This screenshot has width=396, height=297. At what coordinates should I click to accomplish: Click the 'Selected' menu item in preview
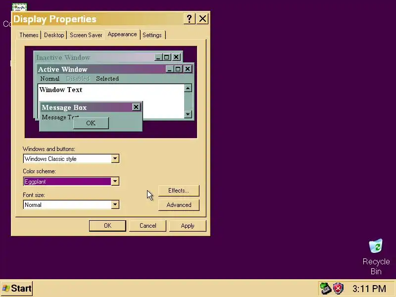[x=107, y=79]
